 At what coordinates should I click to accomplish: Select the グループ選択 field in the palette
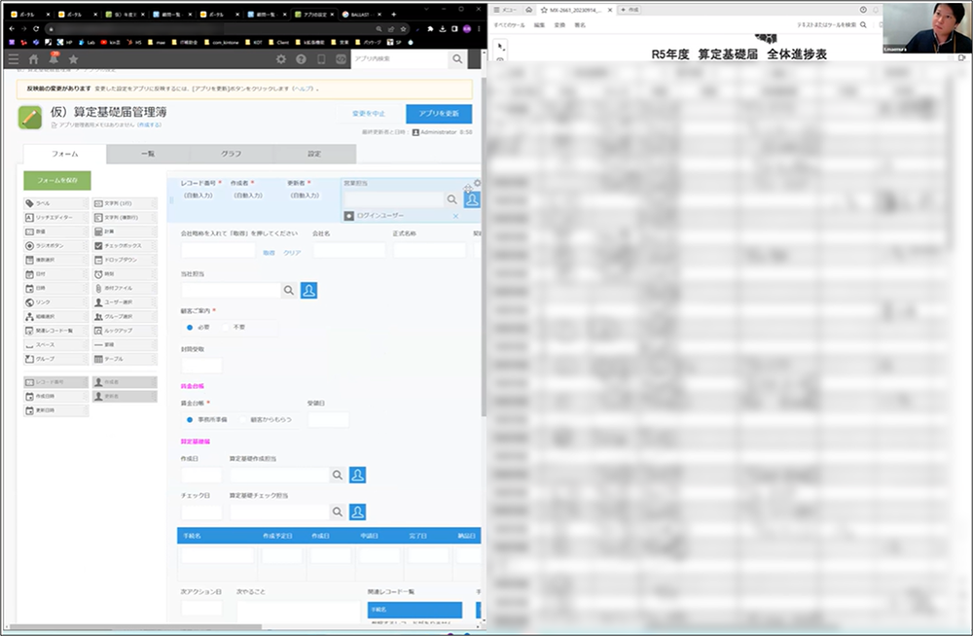[125, 316]
